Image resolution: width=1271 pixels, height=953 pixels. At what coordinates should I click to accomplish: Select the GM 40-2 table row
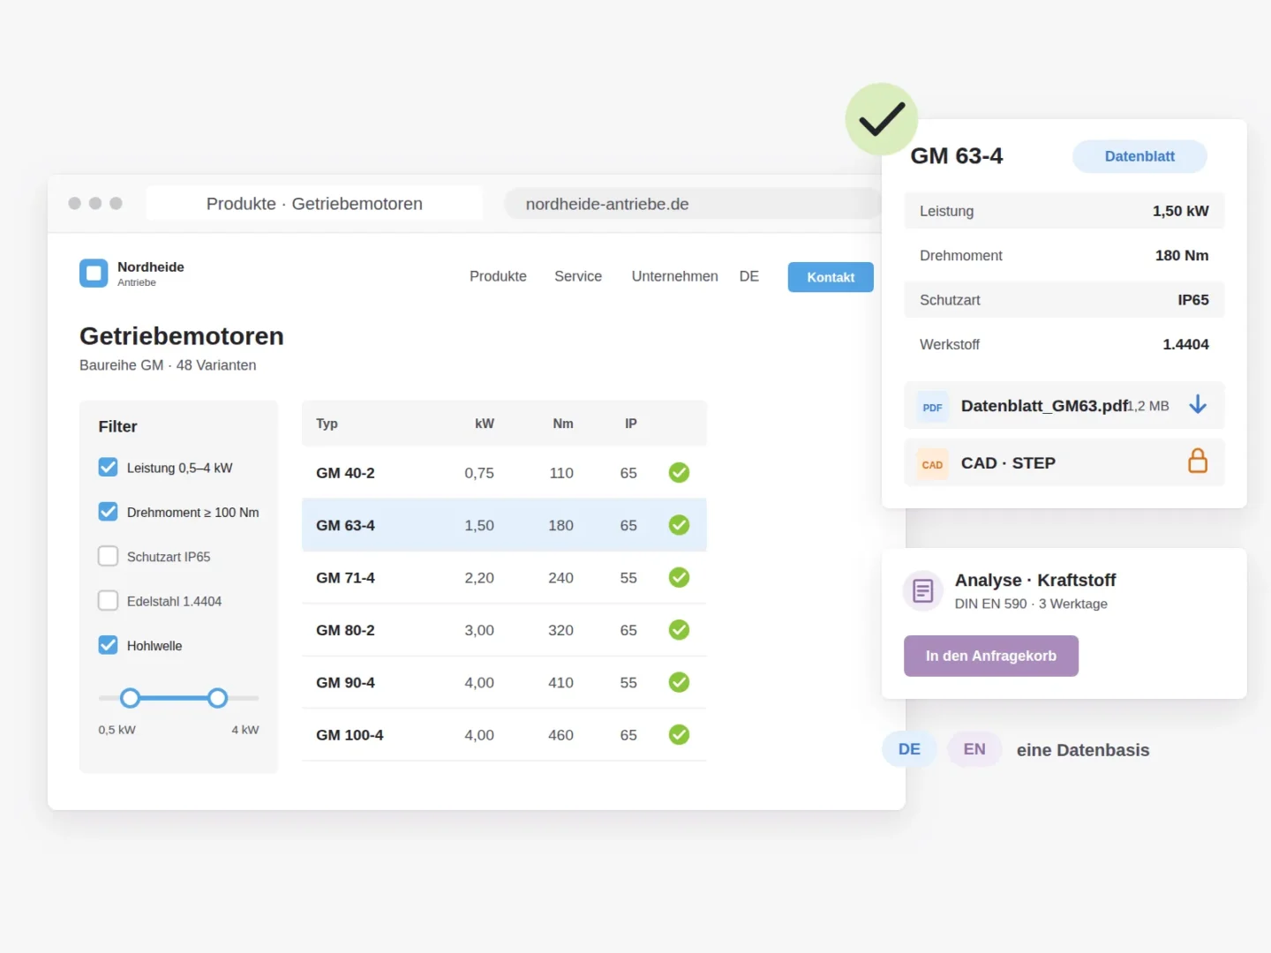tap(504, 473)
